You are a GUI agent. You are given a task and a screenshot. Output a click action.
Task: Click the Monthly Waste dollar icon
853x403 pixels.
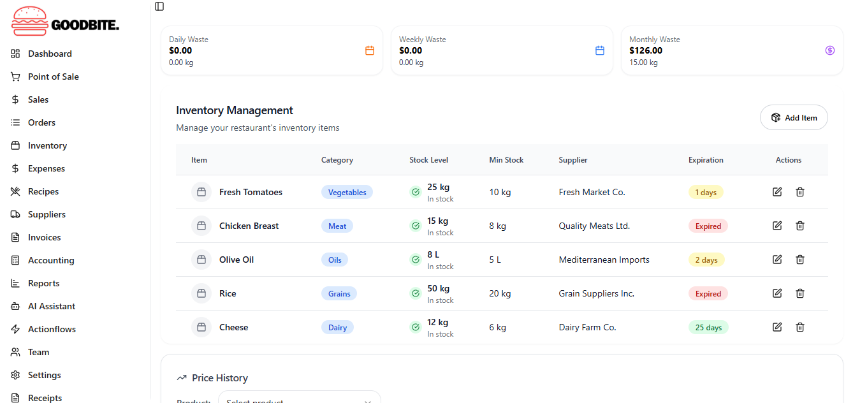[830, 50]
